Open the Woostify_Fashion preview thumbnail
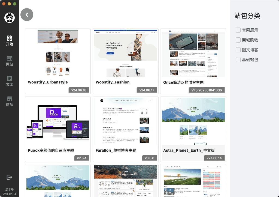 126,53
